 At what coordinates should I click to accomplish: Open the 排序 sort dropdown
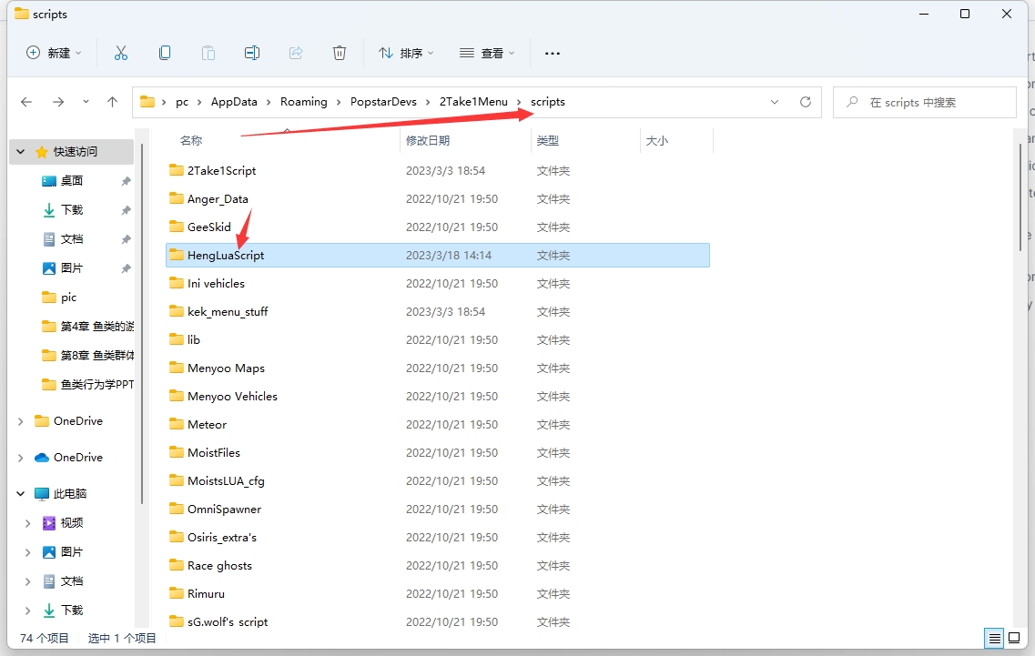406,53
